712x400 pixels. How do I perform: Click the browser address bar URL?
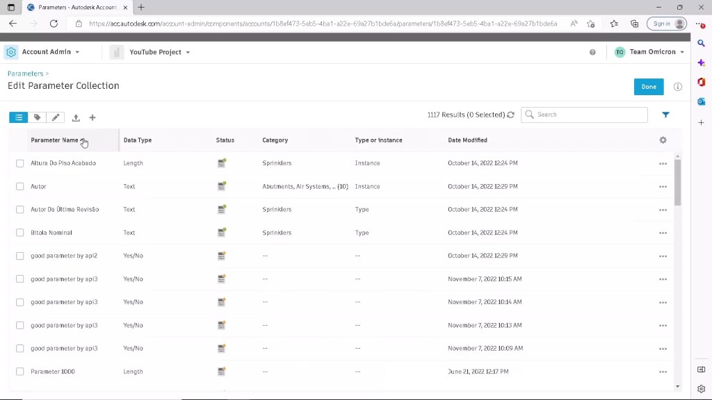click(x=323, y=24)
